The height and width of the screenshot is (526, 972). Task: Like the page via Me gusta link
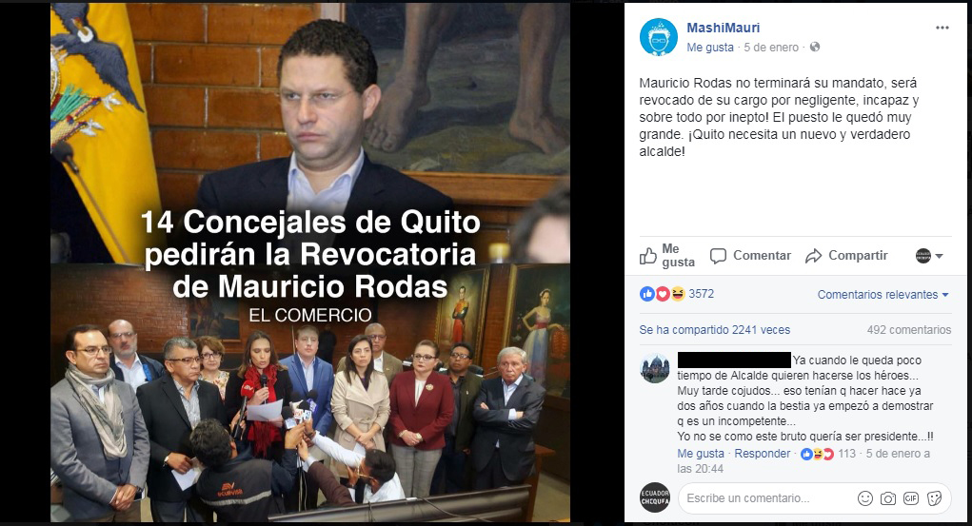click(710, 48)
